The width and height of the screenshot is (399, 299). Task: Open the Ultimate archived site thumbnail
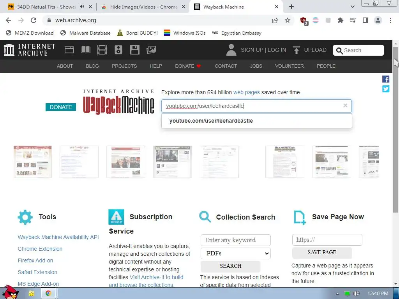pyautogui.click(x=285, y=162)
